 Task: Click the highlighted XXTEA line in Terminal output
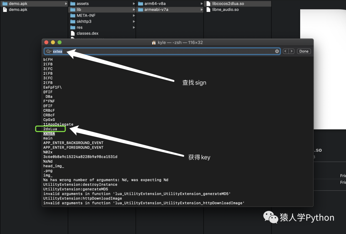point(49,134)
